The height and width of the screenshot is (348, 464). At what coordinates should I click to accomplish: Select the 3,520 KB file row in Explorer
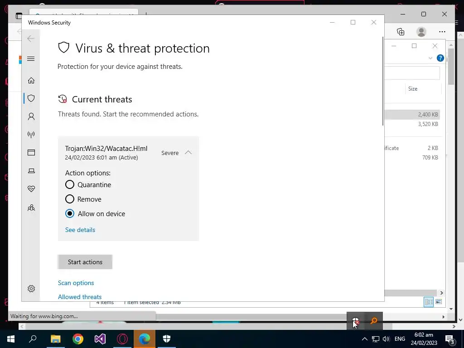412,124
